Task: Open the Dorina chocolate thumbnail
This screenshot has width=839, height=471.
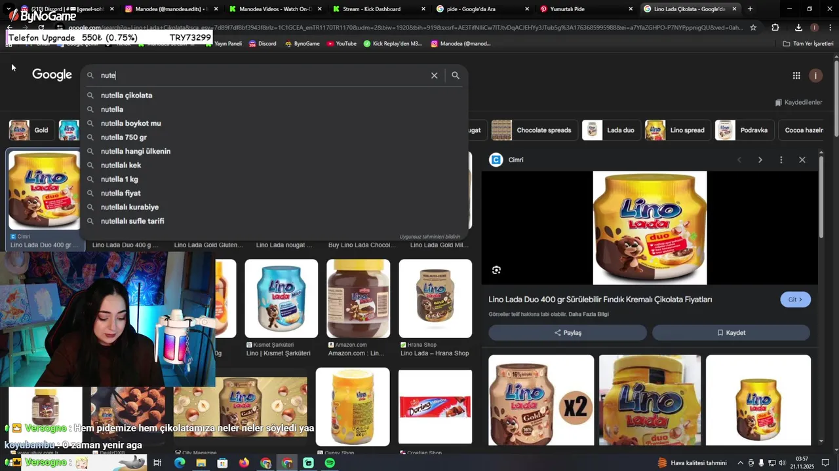Action: click(x=435, y=406)
